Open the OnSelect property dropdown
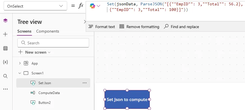The image size is (245, 110). coord(35,6)
